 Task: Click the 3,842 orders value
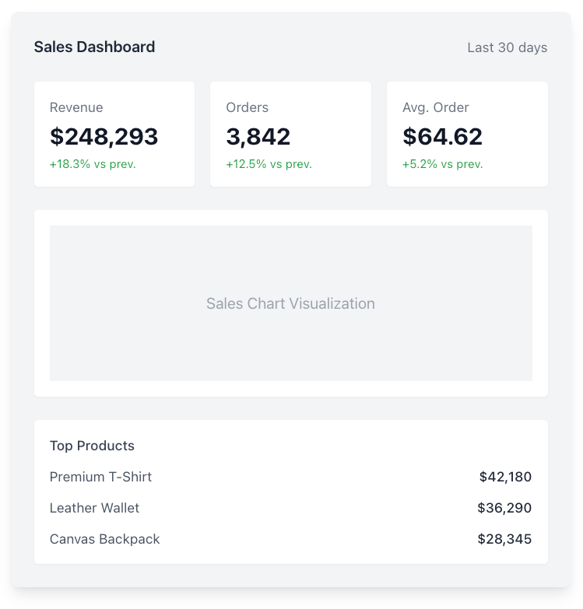[x=258, y=137]
